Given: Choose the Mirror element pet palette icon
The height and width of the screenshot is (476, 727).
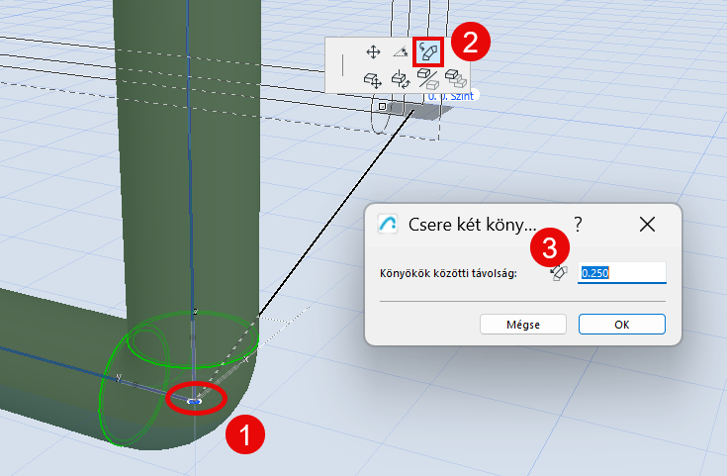Looking at the screenshot, I should pyautogui.click(x=428, y=79).
